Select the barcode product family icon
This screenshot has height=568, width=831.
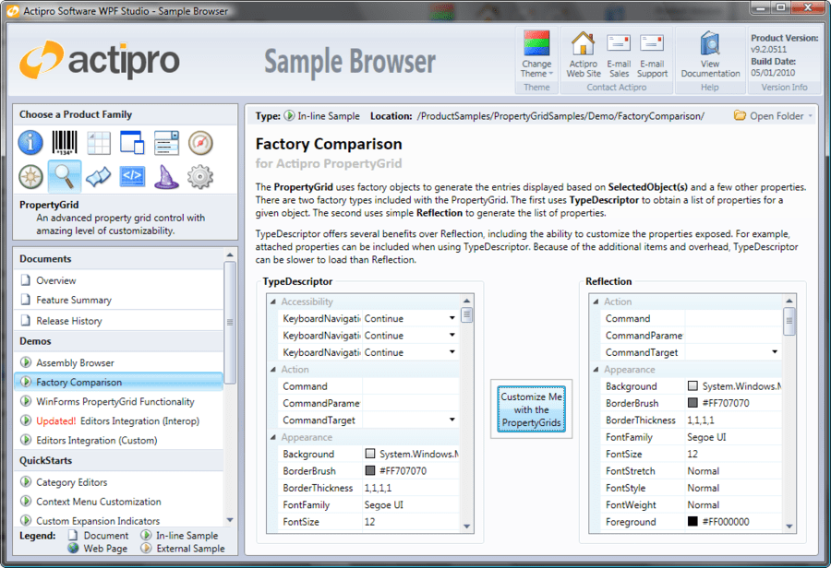64,143
